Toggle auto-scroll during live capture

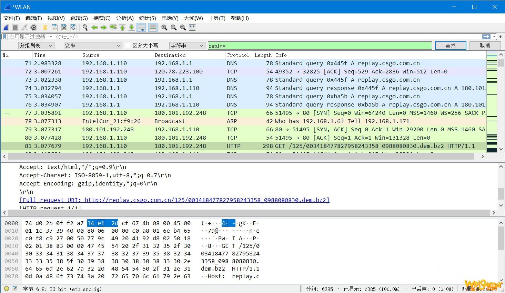[x=141, y=28]
